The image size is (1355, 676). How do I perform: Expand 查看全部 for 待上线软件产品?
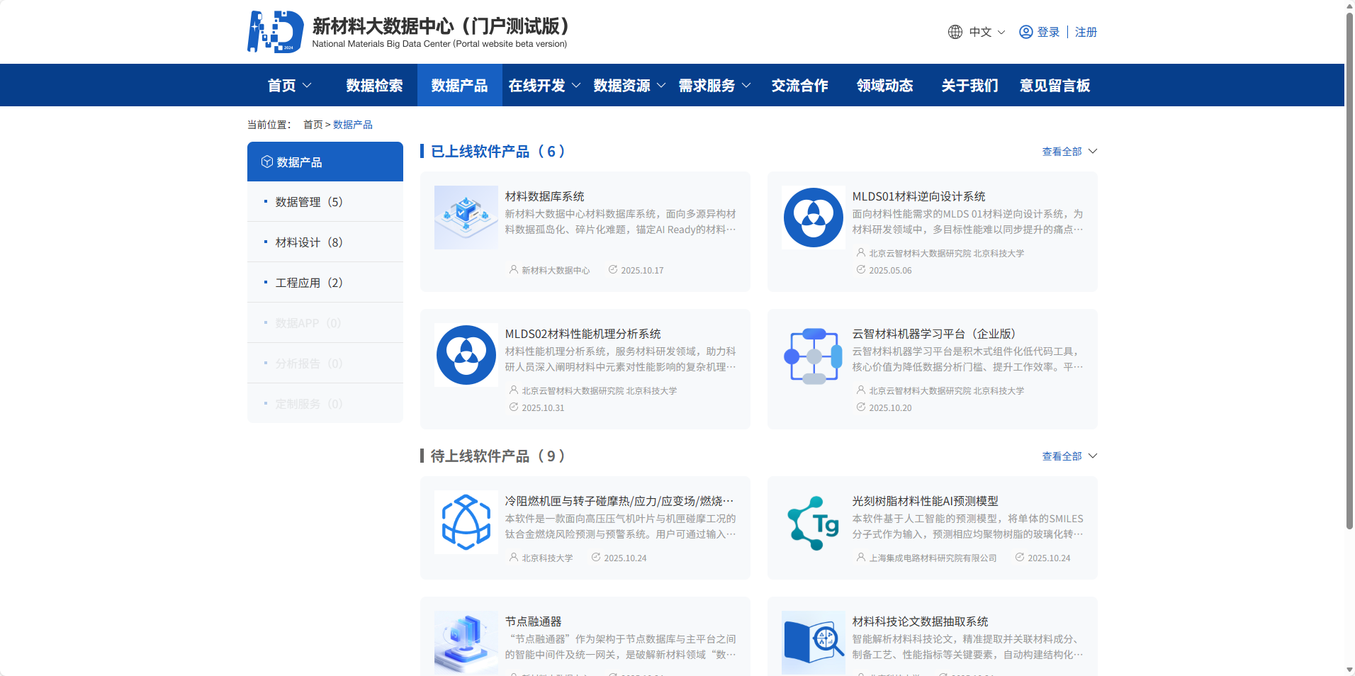(x=1069, y=456)
